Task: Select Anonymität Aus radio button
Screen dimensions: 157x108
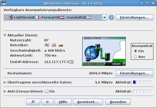Action: pos(136,57)
